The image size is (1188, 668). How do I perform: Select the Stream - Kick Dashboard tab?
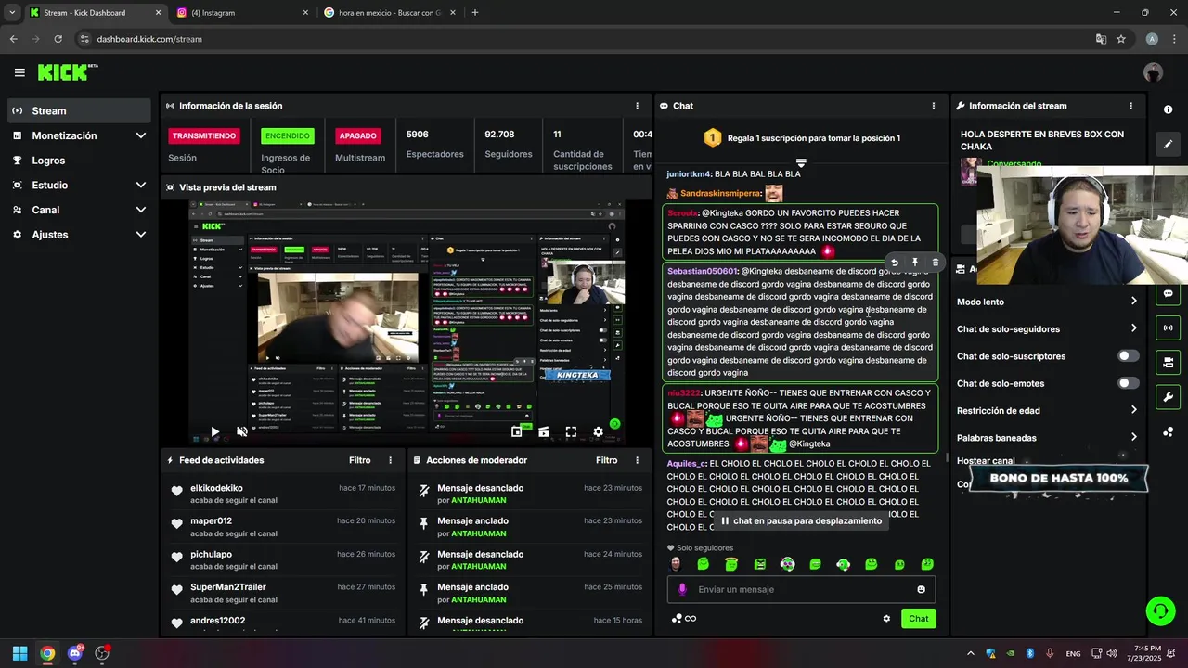click(x=95, y=13)
